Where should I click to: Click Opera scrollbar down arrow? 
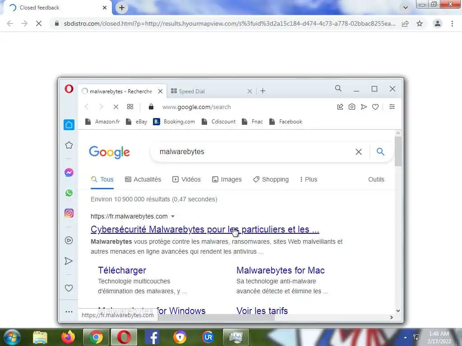tap(398, 311)
